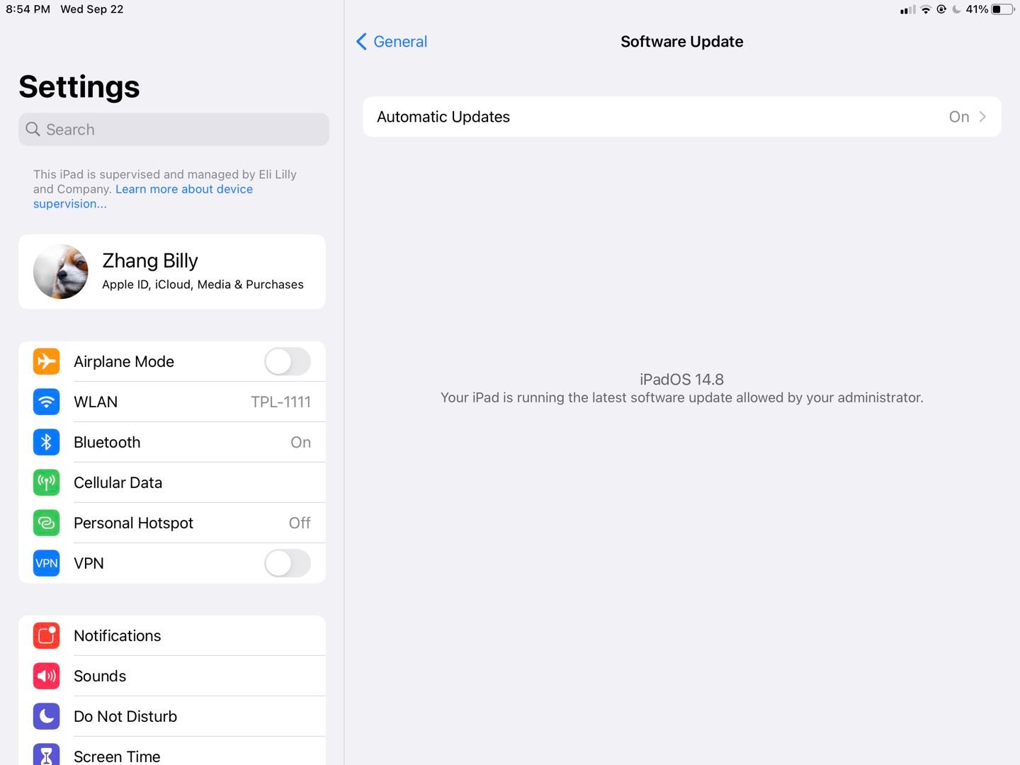Viewport: 1020px width, 765px height.
Task: Tap the latest software update message
Action: click(x=682, y=398)
